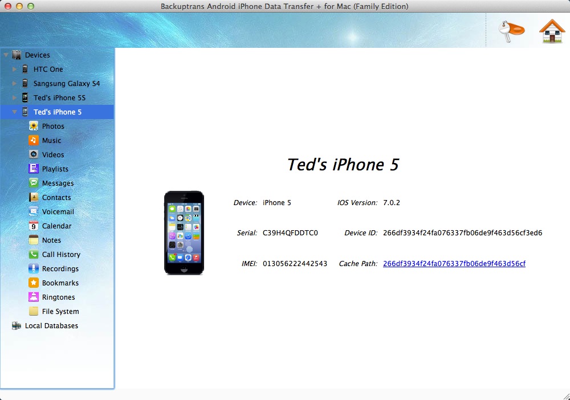Select the Sangsung Galaxy S4 phone icon

25,83
